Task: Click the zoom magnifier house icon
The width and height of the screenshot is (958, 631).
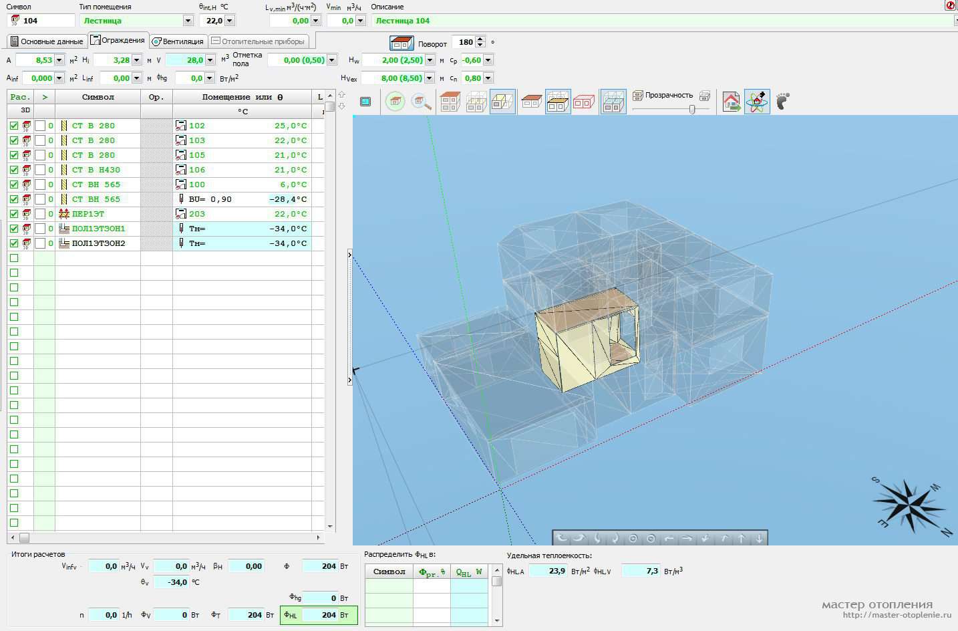Action: click(x=422, y=102)
